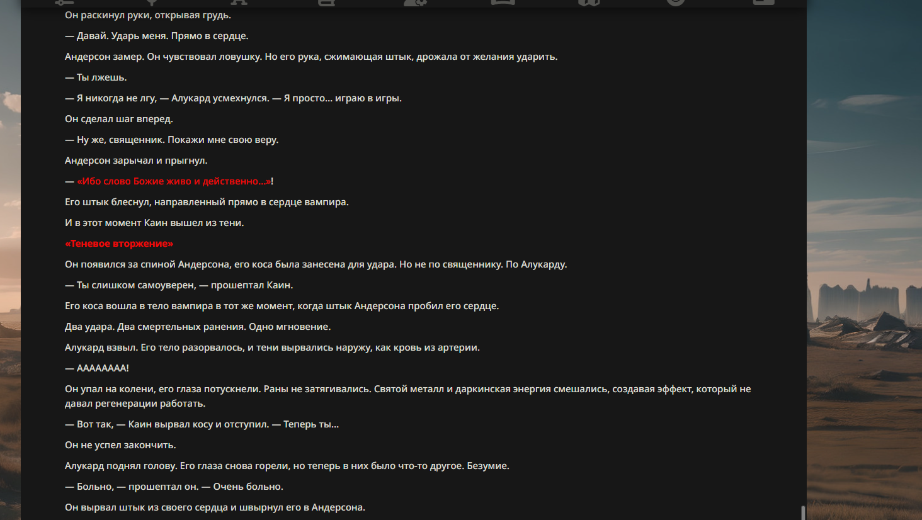The width and height of the screenshot is (922, 520).
Task: Click the red «Теневое вторжение» text
Action: click(119, 244)
